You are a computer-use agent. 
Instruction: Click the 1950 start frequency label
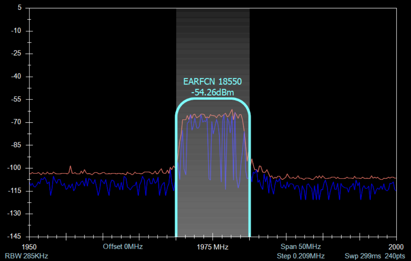[29, 247]
